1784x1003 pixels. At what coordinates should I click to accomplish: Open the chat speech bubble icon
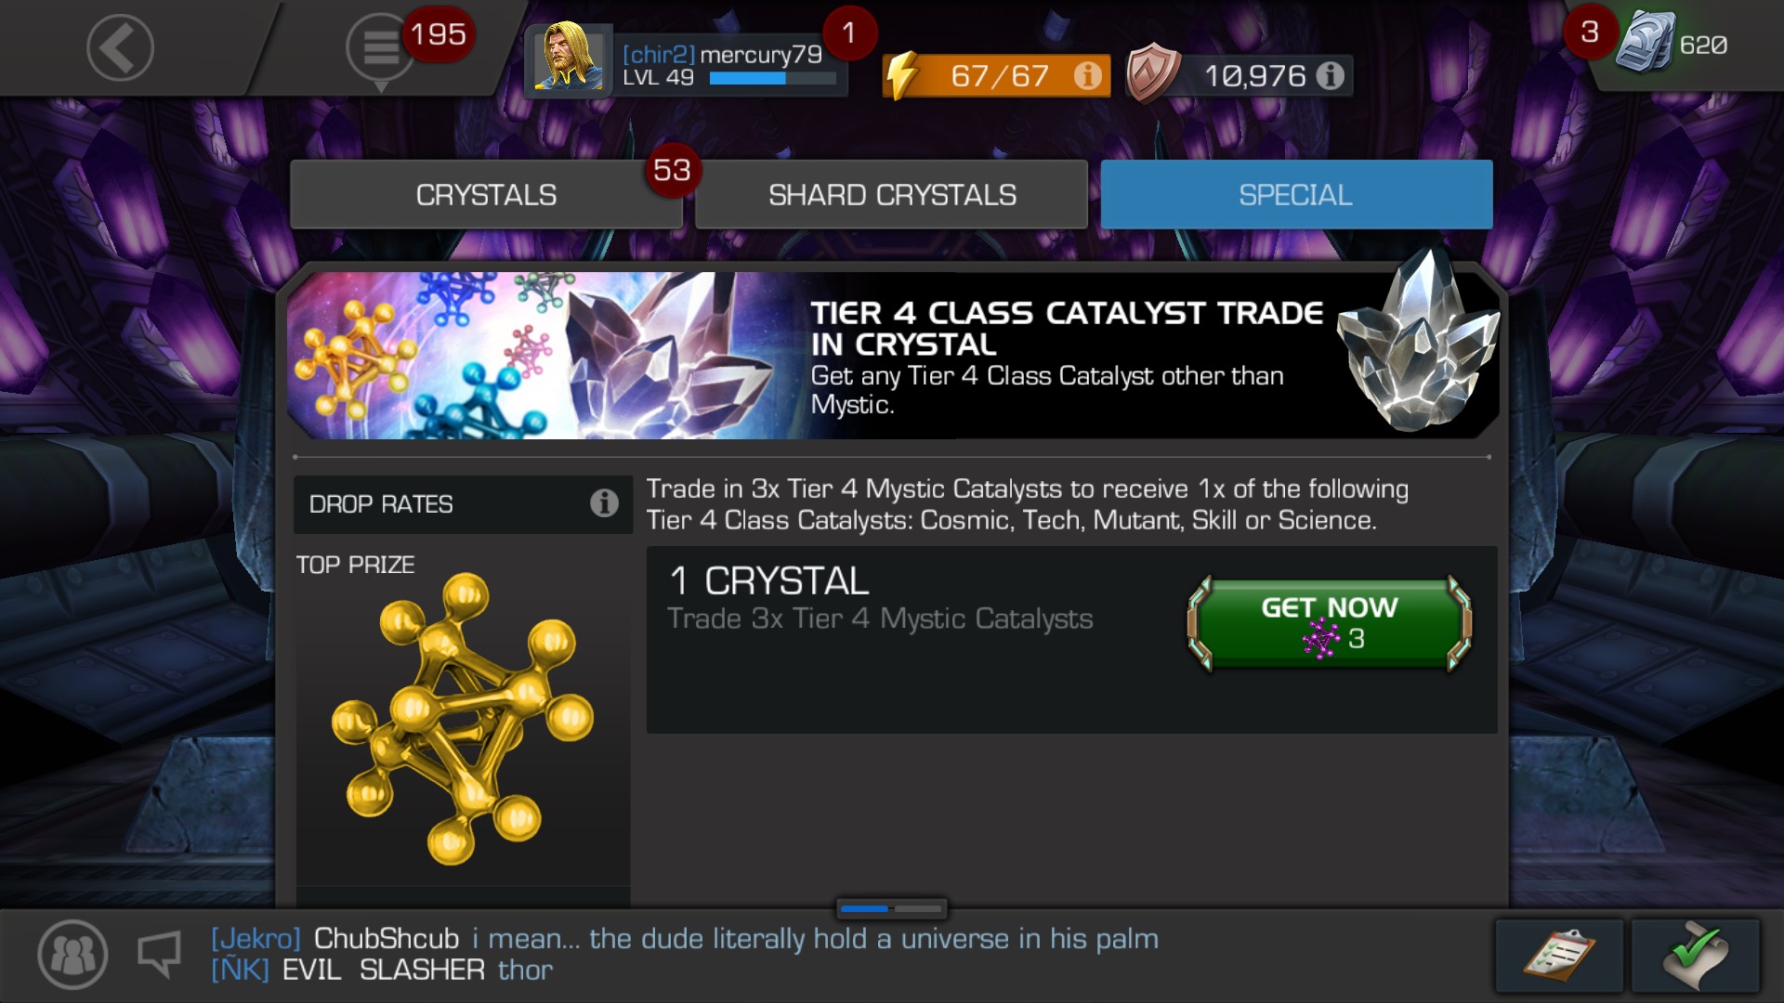click(x=159, y=955)
